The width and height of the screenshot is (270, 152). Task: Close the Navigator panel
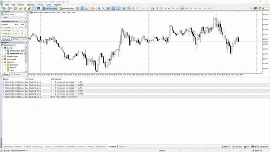[26, 42]
